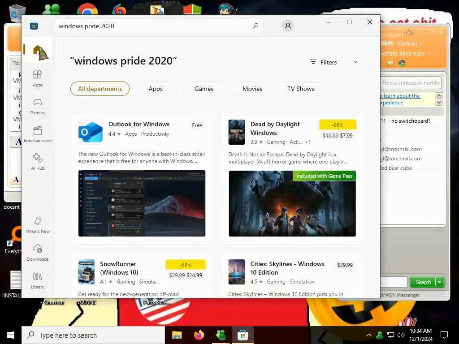Click the 'learn about the' link in Messenger
Viewport: 459px width, 344px height.
coord(402,96)
